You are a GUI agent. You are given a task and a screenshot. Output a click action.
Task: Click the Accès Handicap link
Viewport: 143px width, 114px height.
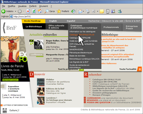[32, 21]
